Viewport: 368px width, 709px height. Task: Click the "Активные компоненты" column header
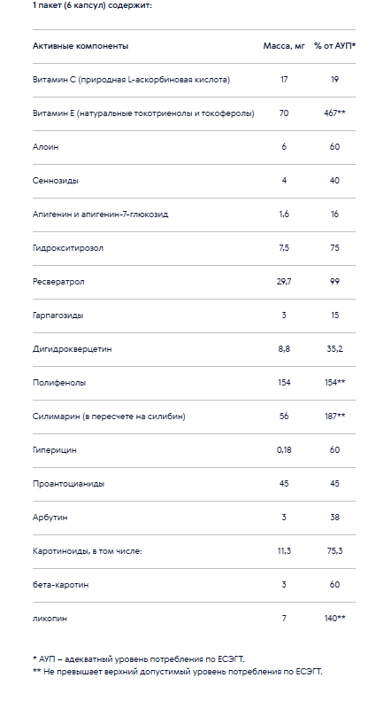[80, 46]
